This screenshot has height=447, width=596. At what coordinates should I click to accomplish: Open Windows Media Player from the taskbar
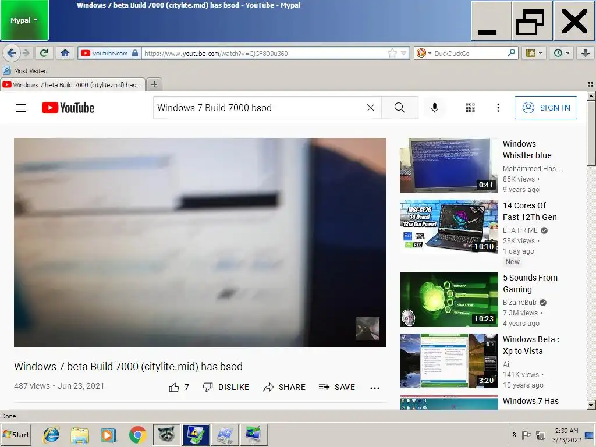pos(108,435)
